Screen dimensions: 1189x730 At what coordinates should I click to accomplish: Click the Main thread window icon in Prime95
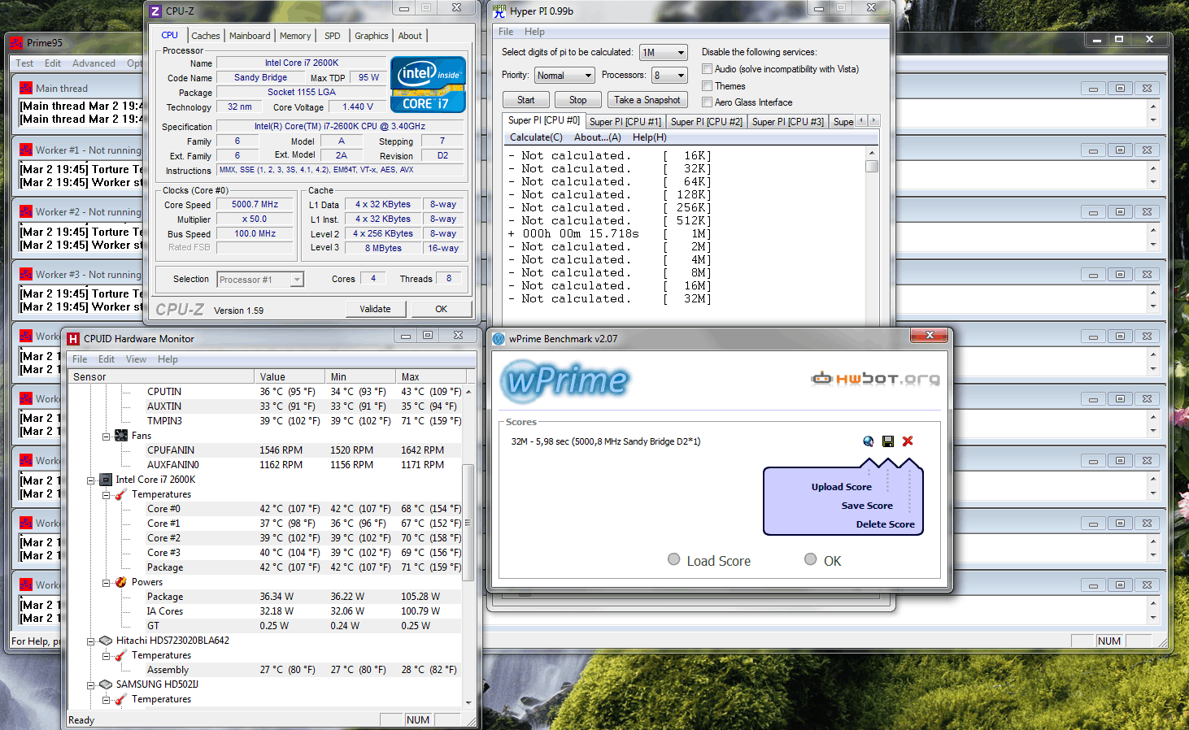26,88
